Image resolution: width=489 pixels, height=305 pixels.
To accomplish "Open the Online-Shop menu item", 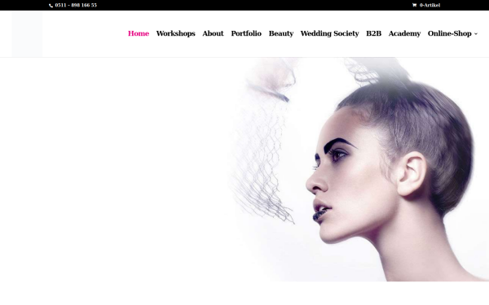I will pos(449,33).
